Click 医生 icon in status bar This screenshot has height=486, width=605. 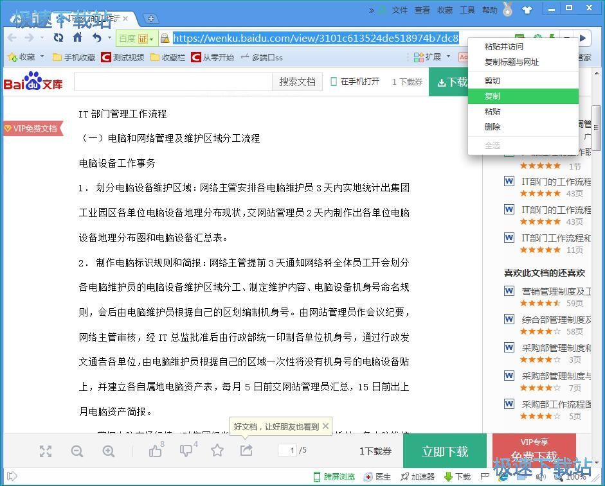pos(377,477)
